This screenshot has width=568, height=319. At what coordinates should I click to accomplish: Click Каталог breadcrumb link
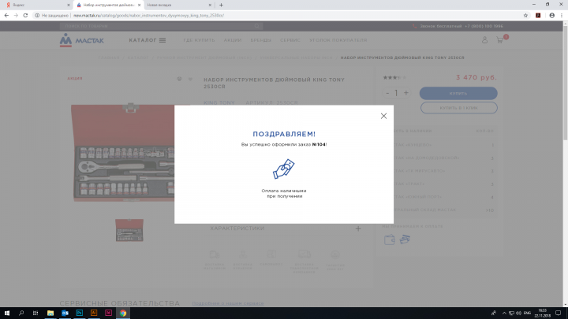click(138, 57)
